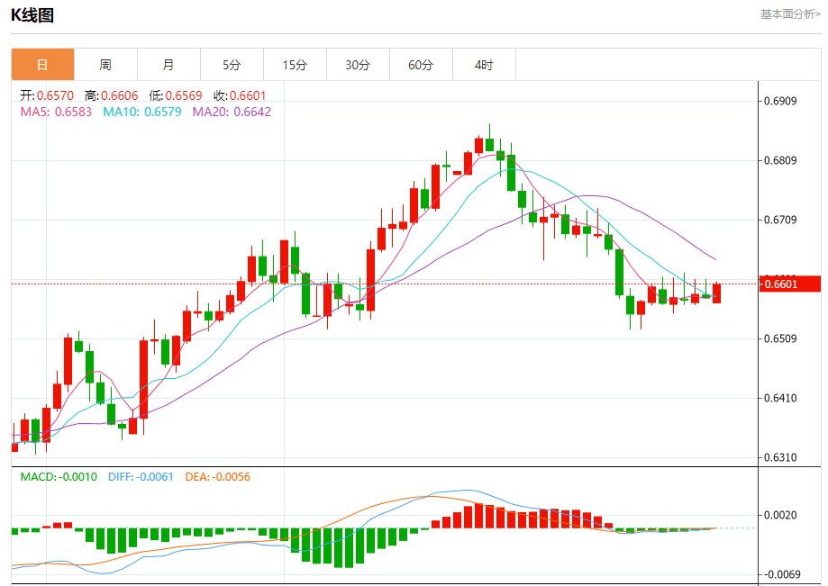Choose the 60分 interval tab
The width and height of the screenshot is (828, 586).
pyautogui.click(x=421, y=65)
